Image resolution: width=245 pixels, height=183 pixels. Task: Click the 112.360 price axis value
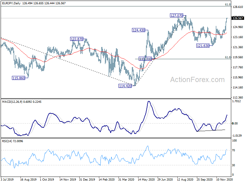238,97
